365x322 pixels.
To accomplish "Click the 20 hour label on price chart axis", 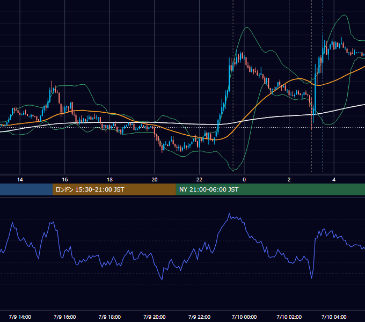I will [x=155, y=180].
